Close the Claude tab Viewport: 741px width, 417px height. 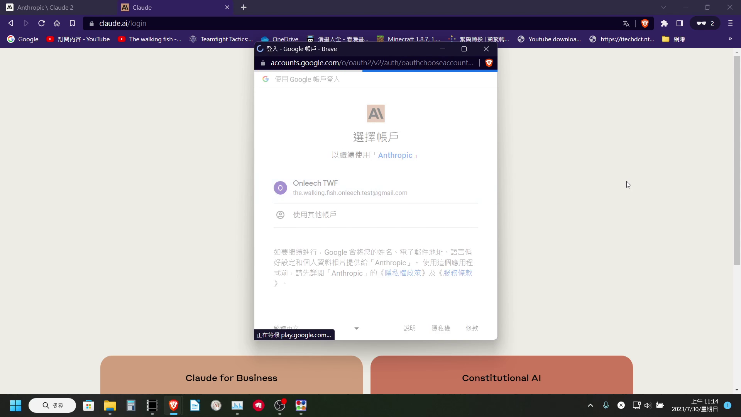pos(227,7)
